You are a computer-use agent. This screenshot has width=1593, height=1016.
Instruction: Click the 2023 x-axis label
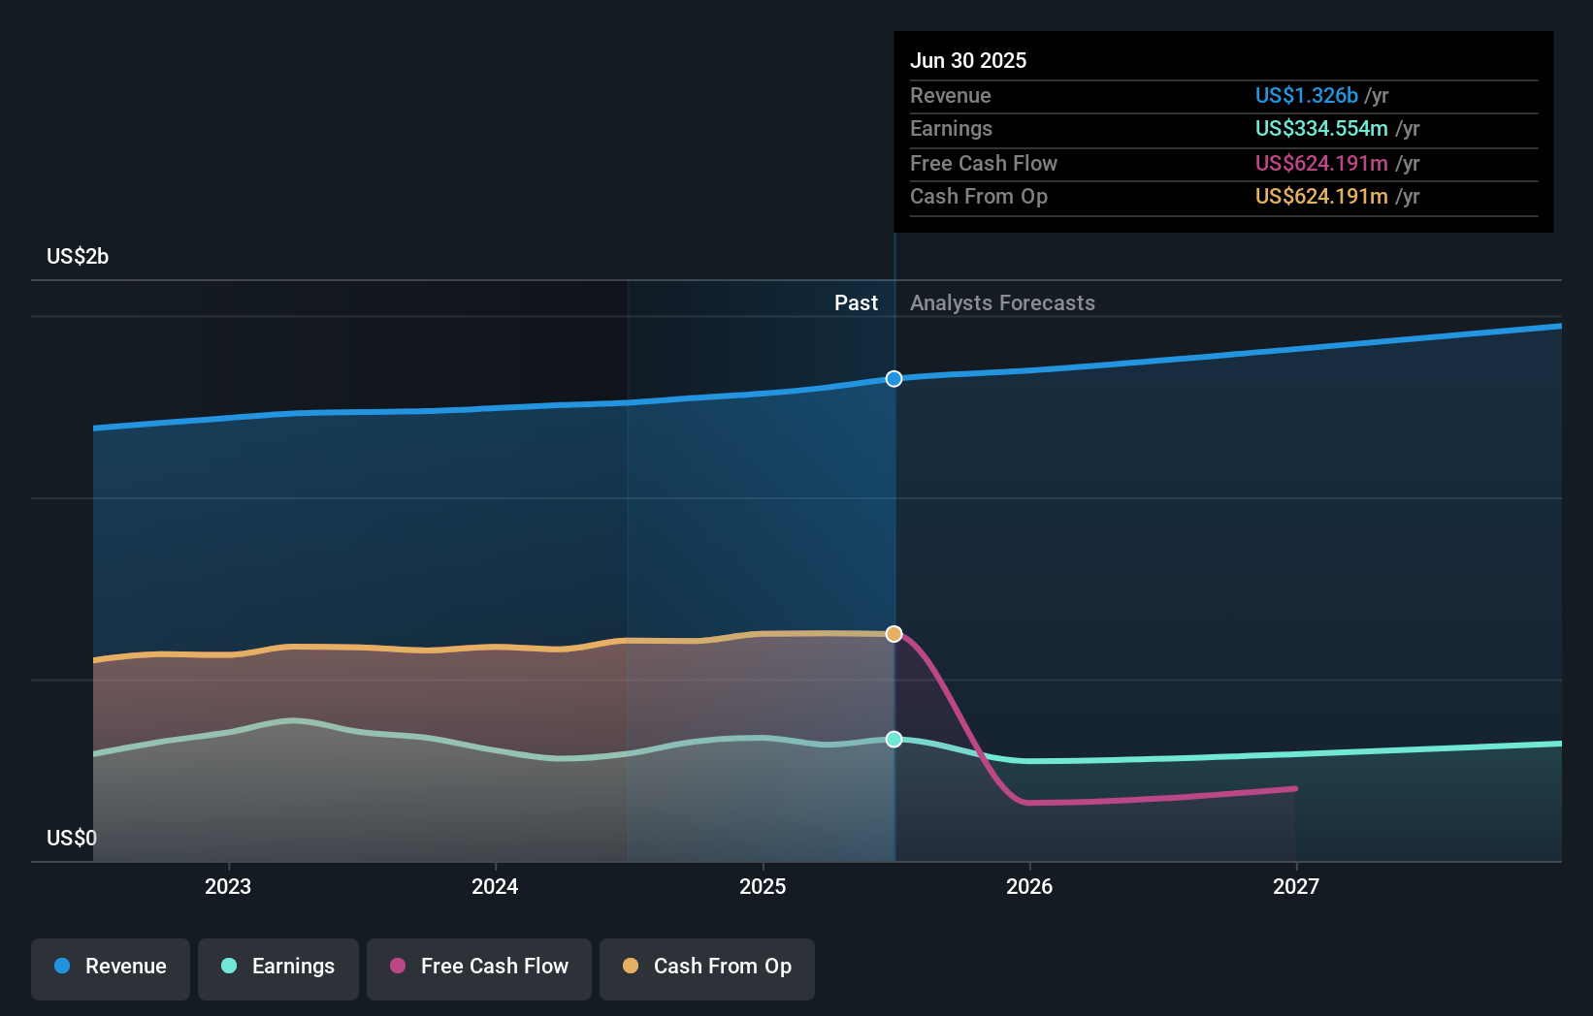click(228, 886)
